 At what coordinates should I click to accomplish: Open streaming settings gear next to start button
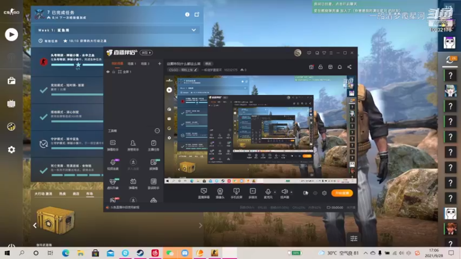[x=324, y=193]
